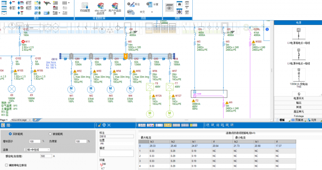Viewport: 322px width, 170px height.
Task: Enable the 辅助等电位联结 checkbox
Action: tap(6, 165)
